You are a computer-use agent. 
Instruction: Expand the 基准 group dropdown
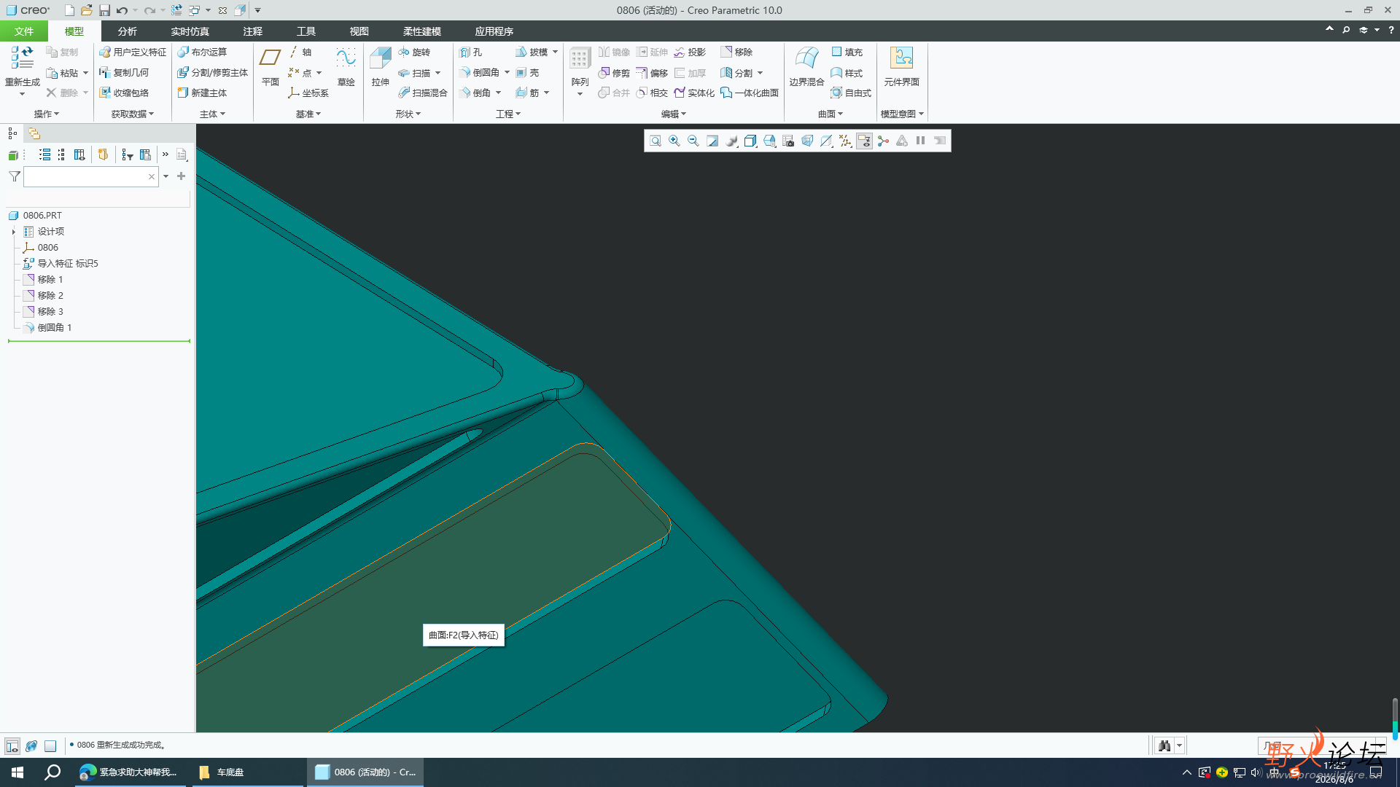coord(308,114)
